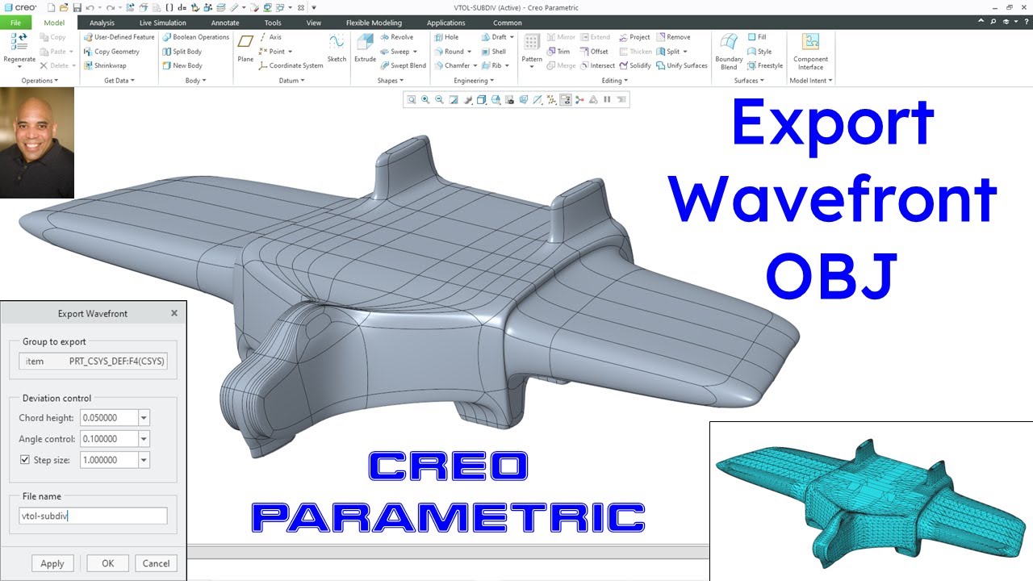Close the Export Wavefront dialog
Image resolution: width=1033 pixels, height=581 pixels.
(174, 313)
